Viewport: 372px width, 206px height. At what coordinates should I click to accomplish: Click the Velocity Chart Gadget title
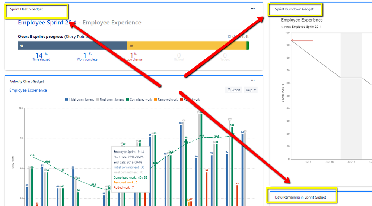click(x=27, y=81)
